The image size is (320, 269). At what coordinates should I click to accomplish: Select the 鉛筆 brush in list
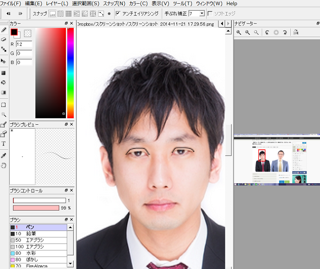[x=38, y=234]
